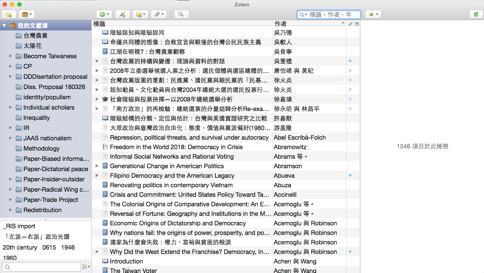
Task: Click book section icon of 階級認知與階級認同
Action: tap(105, 33)
